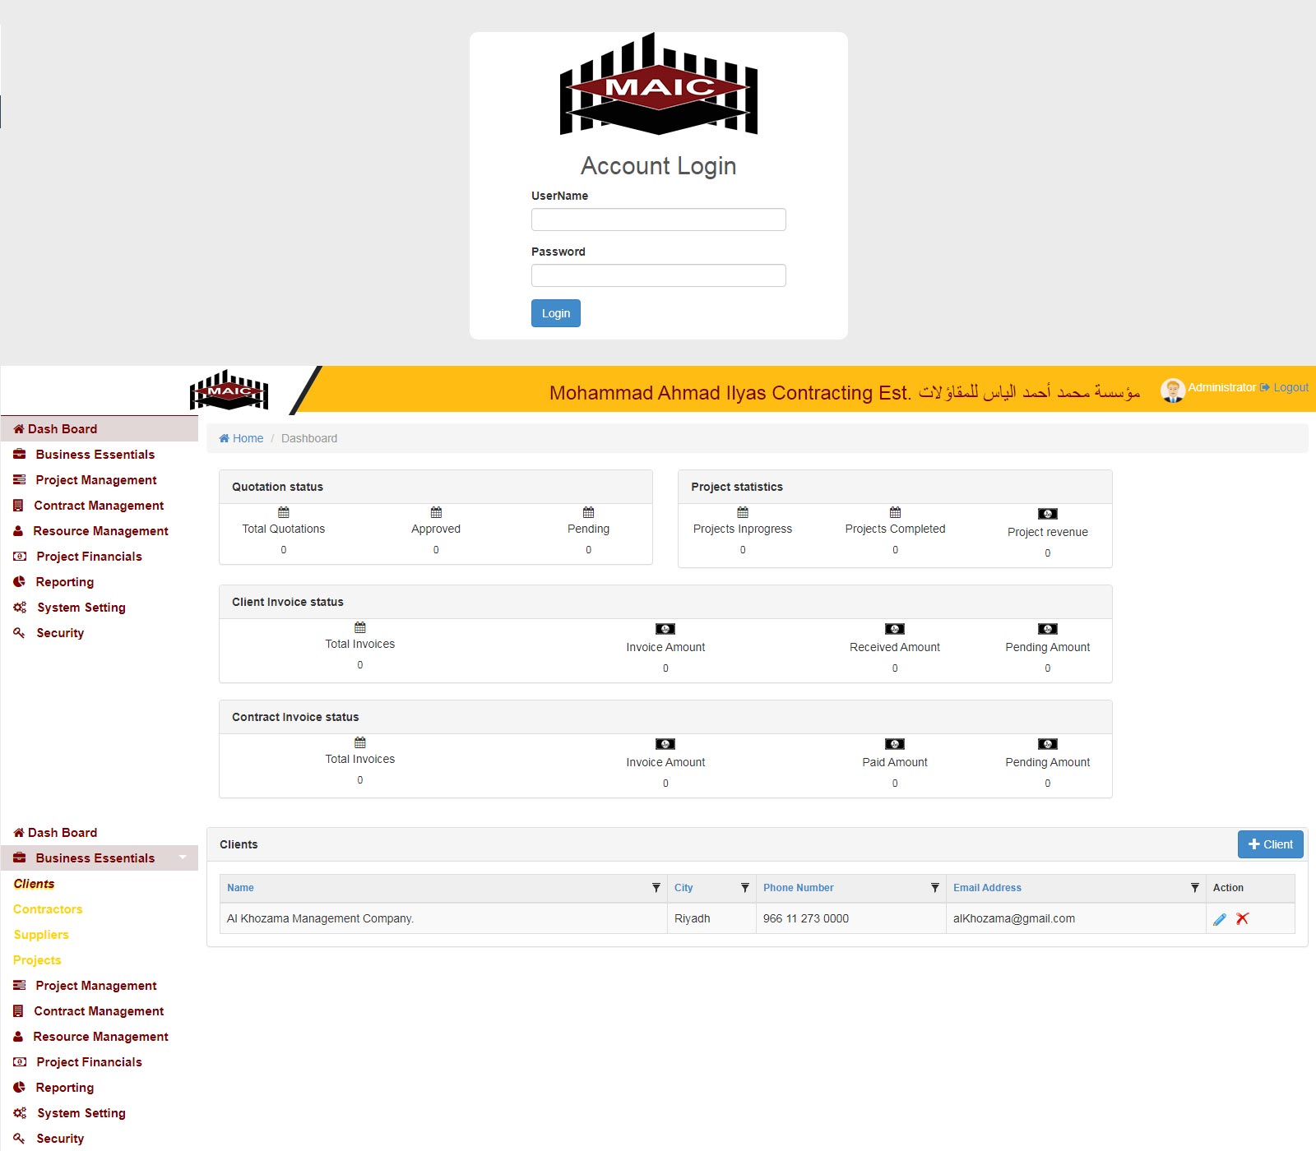Click the Logout link in the header

[x=1285, y=387]
